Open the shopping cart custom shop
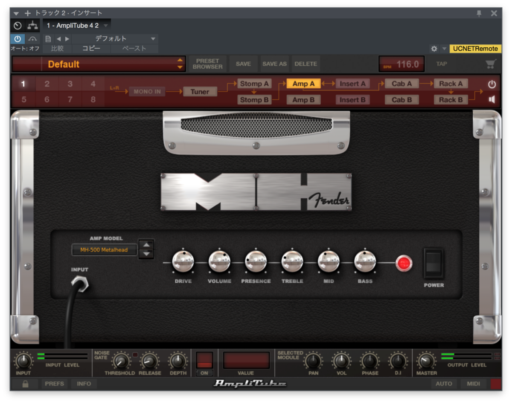This screenshot has height=403, width=512. [x=491, y=64]
